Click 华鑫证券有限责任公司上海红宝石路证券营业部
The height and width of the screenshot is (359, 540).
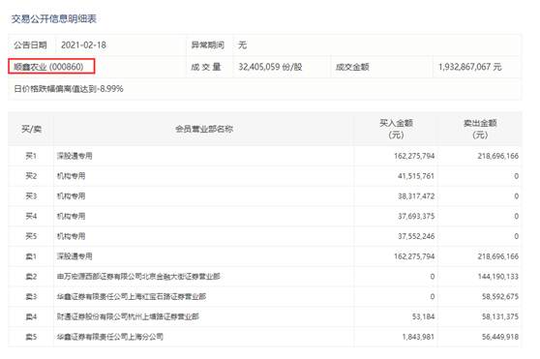coord(132,296)
